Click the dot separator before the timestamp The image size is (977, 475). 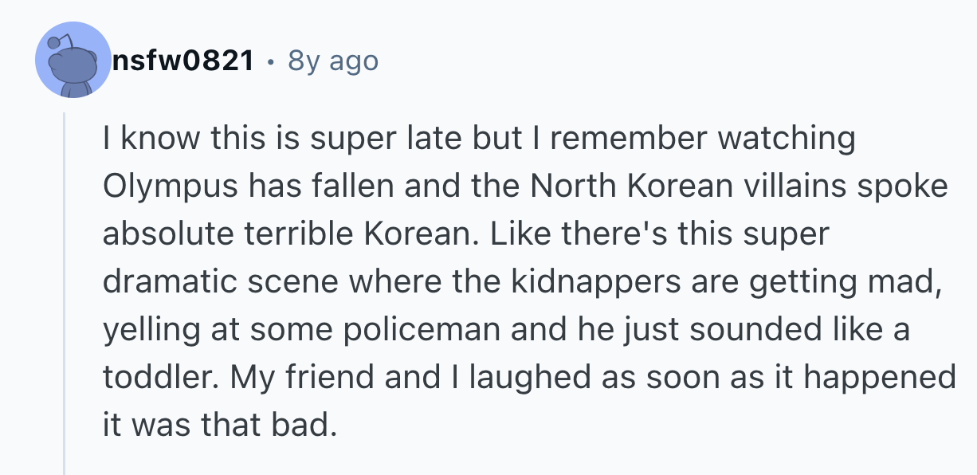[272, 61]
